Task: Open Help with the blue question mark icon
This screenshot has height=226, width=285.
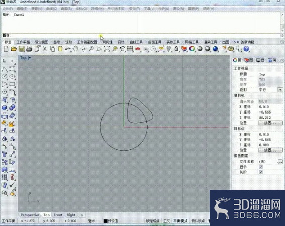Action: tap(246, 49)
